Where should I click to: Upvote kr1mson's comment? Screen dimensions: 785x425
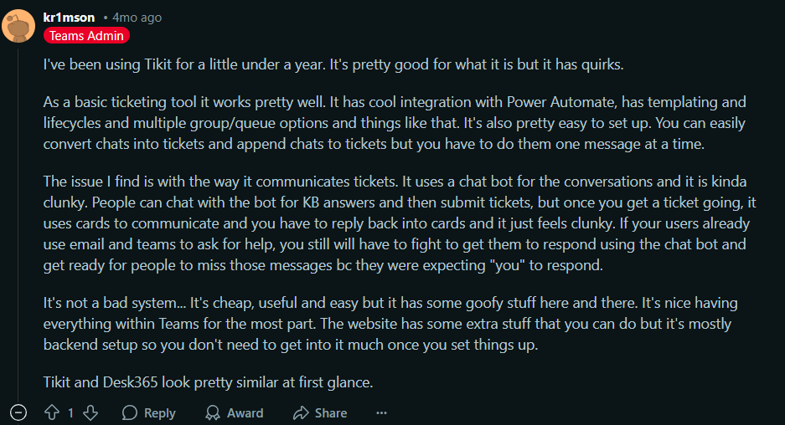[52, 412]
